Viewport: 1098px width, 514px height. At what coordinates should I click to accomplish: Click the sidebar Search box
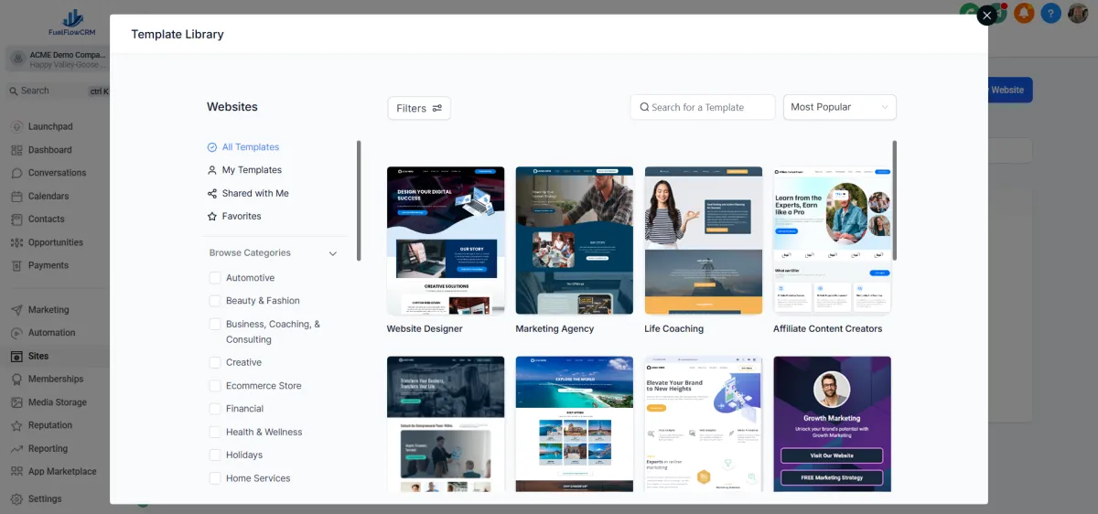(x=57, y=91)
